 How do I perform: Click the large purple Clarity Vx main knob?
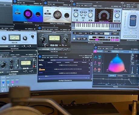click(28, 14)
